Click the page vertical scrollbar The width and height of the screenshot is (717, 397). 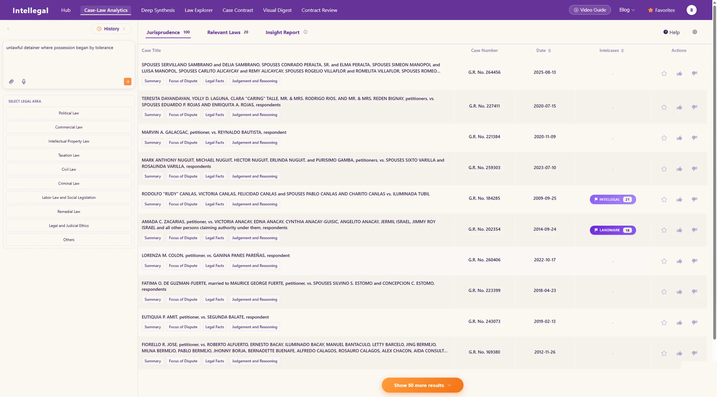click(714, 172)
